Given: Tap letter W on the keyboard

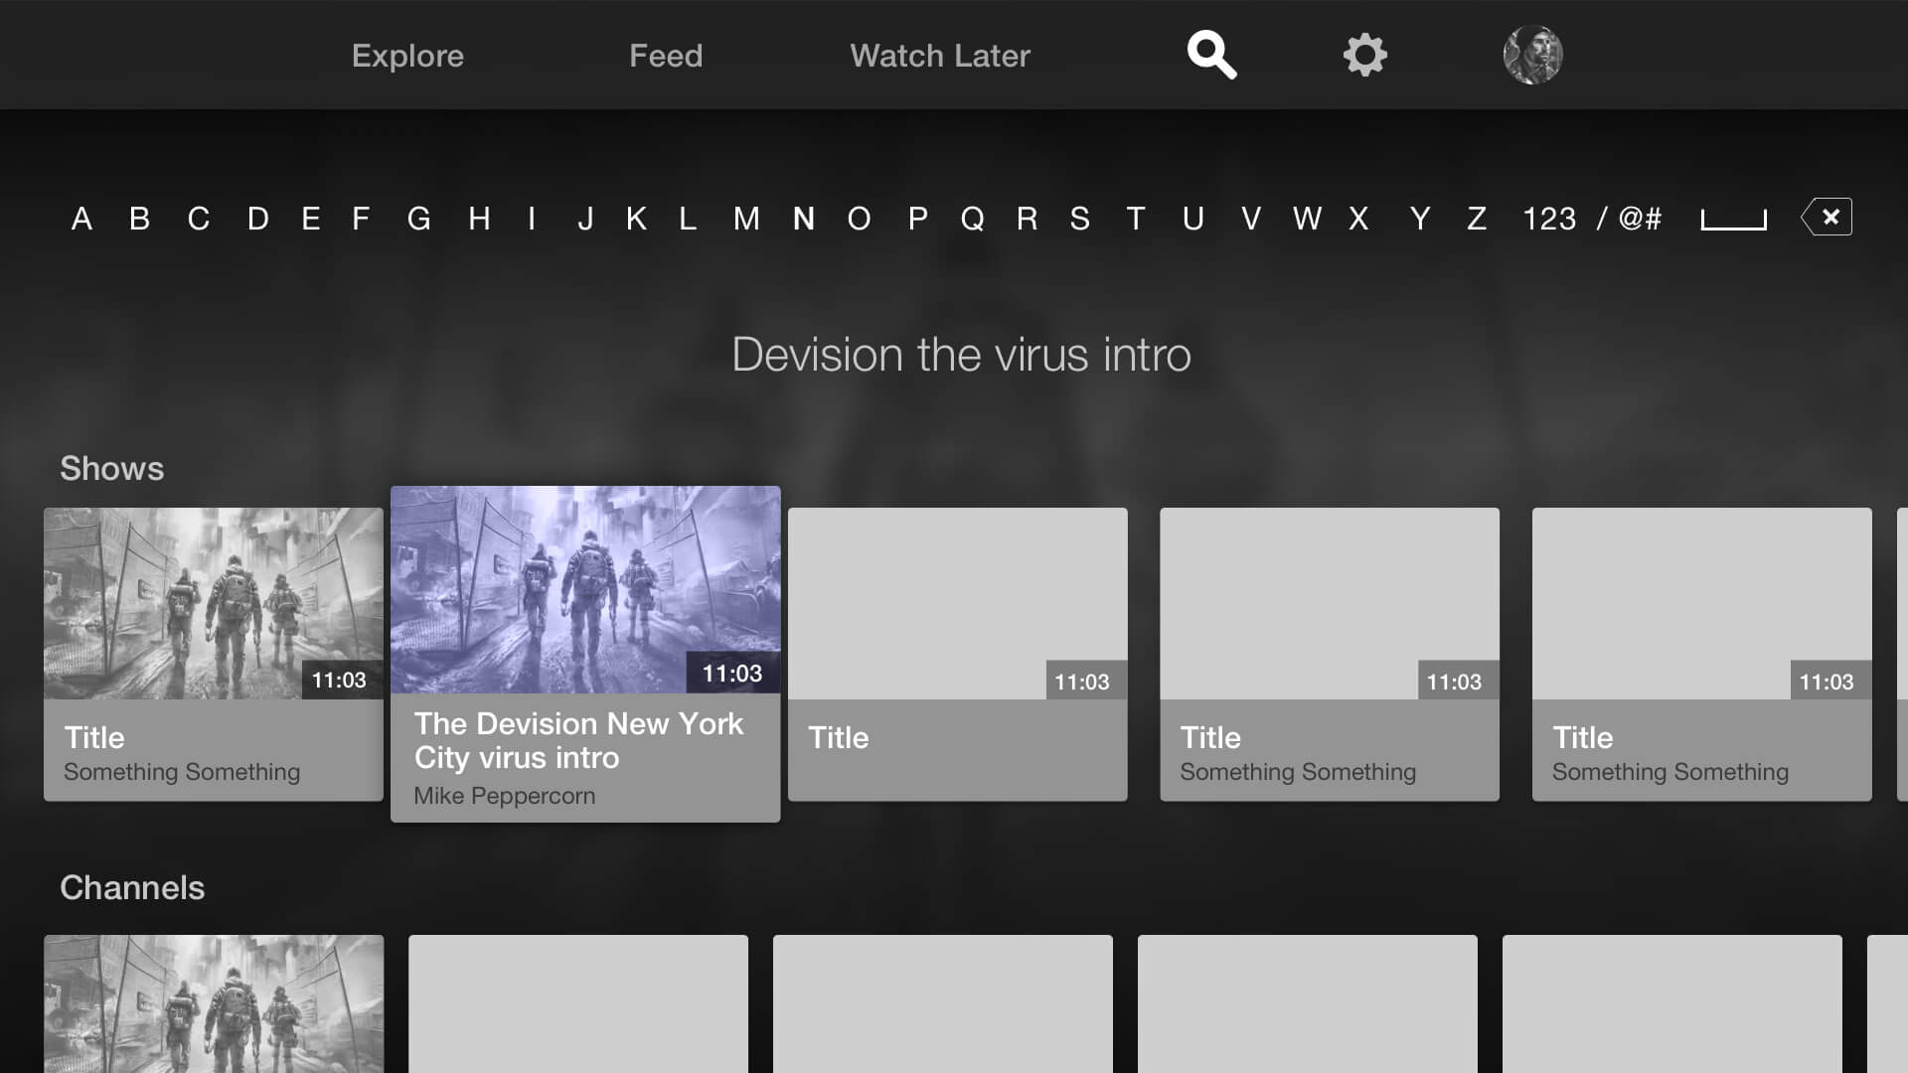Looking at the screenshot, I should [1307, 219].
